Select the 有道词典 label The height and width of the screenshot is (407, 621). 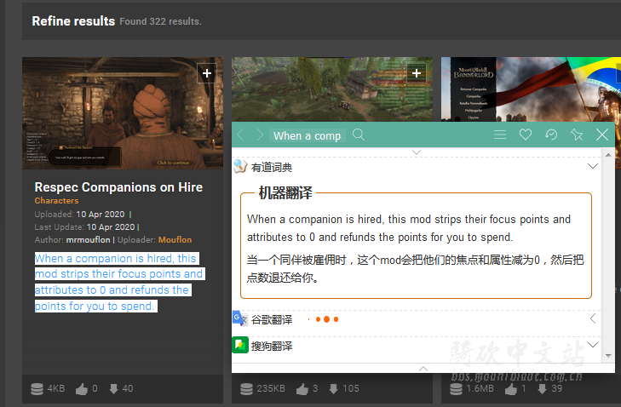[x=272, y=168]
